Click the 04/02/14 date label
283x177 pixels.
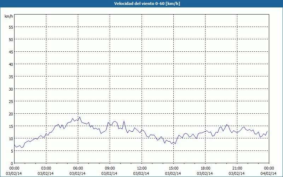pos(269,173)
